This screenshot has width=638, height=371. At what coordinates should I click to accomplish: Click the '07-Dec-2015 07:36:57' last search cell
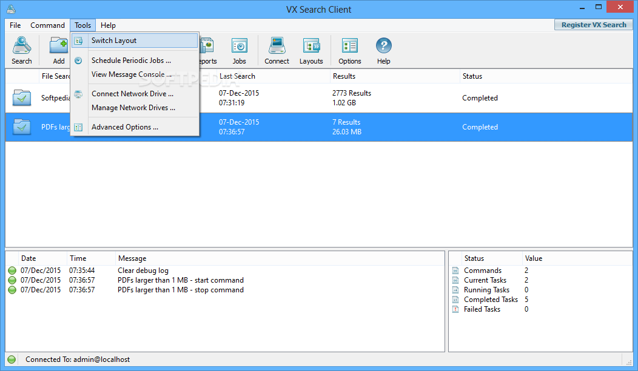coord(239,127)
